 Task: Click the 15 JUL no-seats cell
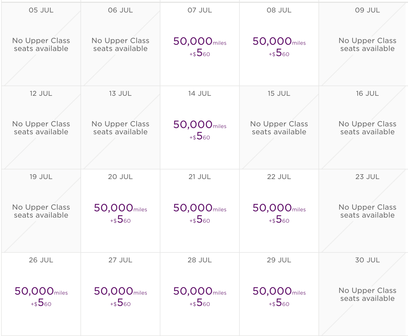279,128
